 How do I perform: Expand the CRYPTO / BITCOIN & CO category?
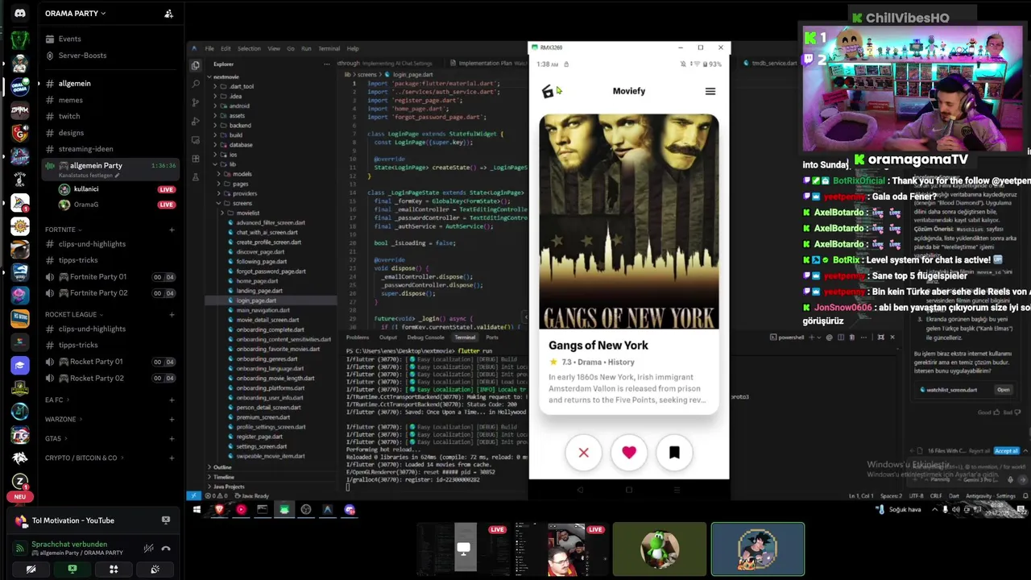click(x=84, y=458)
